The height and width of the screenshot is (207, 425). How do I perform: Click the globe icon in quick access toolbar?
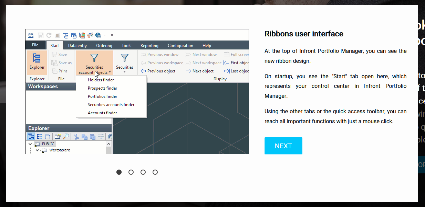tap(98, 35)
